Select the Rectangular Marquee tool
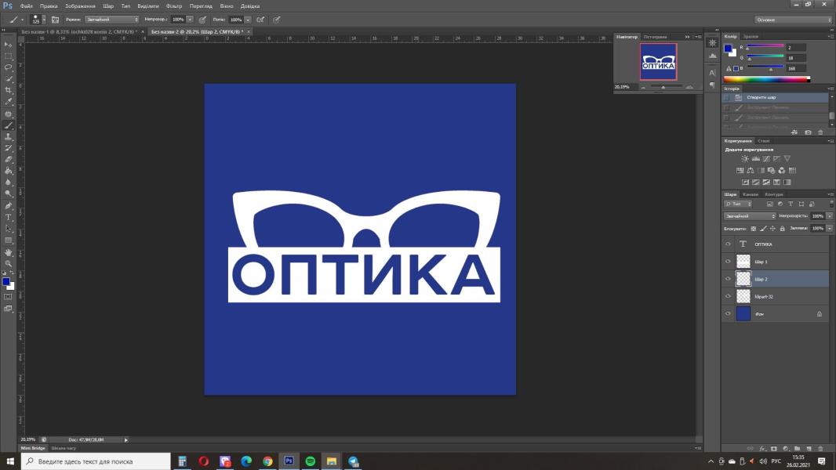The width and height of the screenshot is (836, 470). 8,56
